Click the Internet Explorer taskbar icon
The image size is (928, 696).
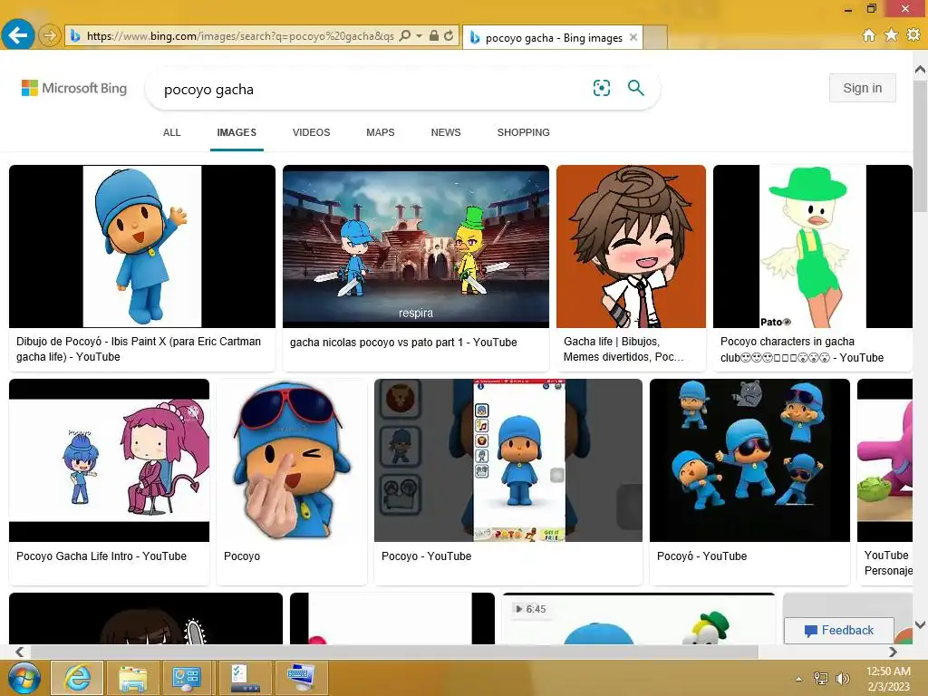pos(78,678)
